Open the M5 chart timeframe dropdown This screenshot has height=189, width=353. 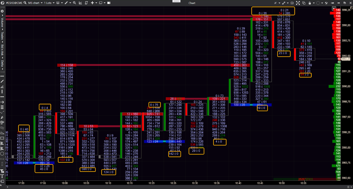(35, 3)
